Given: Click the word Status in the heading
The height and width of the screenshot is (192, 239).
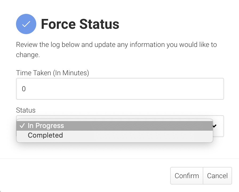Looking at the screenshot, I should [99, 24].
